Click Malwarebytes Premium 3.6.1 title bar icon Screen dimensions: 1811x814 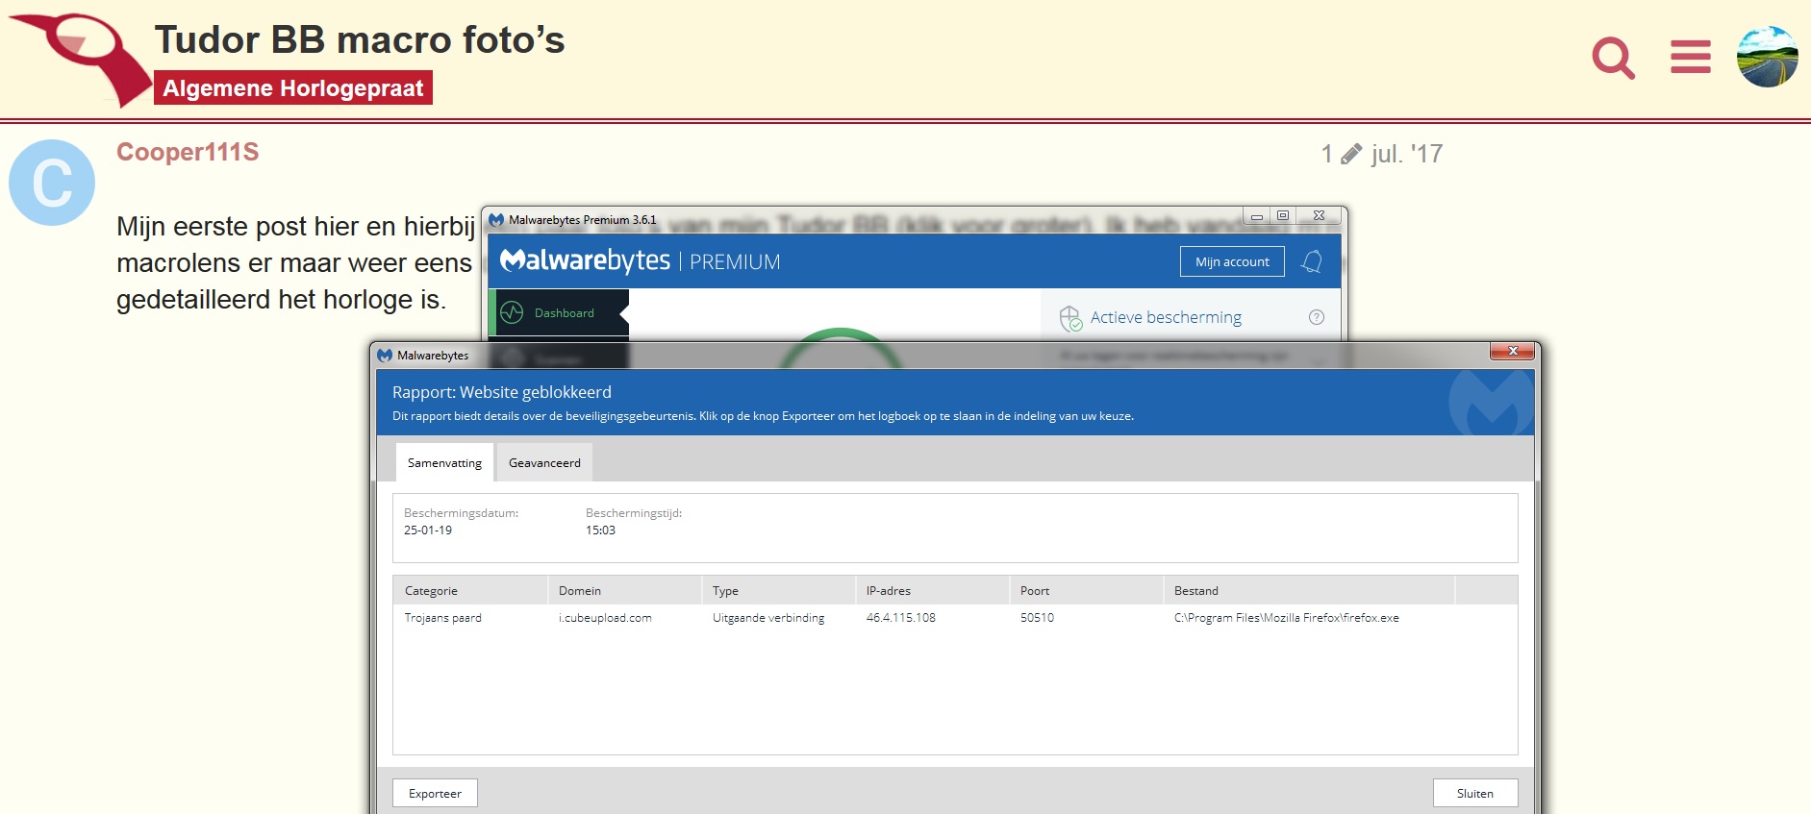[496, 220]
